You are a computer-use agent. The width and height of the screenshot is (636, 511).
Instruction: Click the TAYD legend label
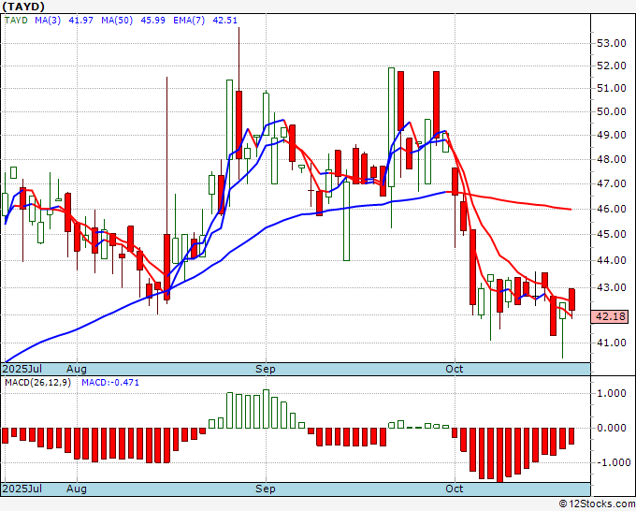tap(16, 21)
